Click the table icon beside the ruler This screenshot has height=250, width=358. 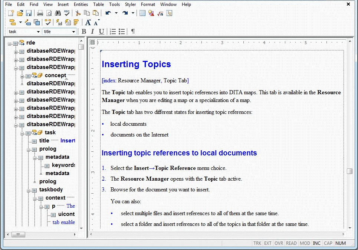pos(92,42)
